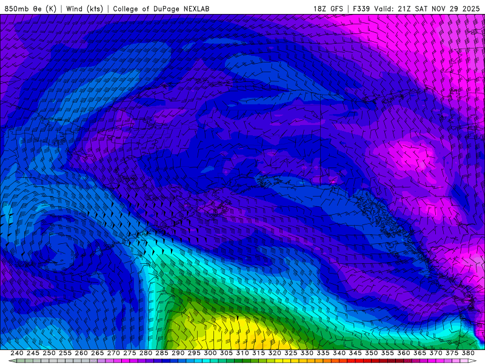
Task: Click 'Valid: 21Z SAT NOV 29 2025' text
Action: (427, 8)
